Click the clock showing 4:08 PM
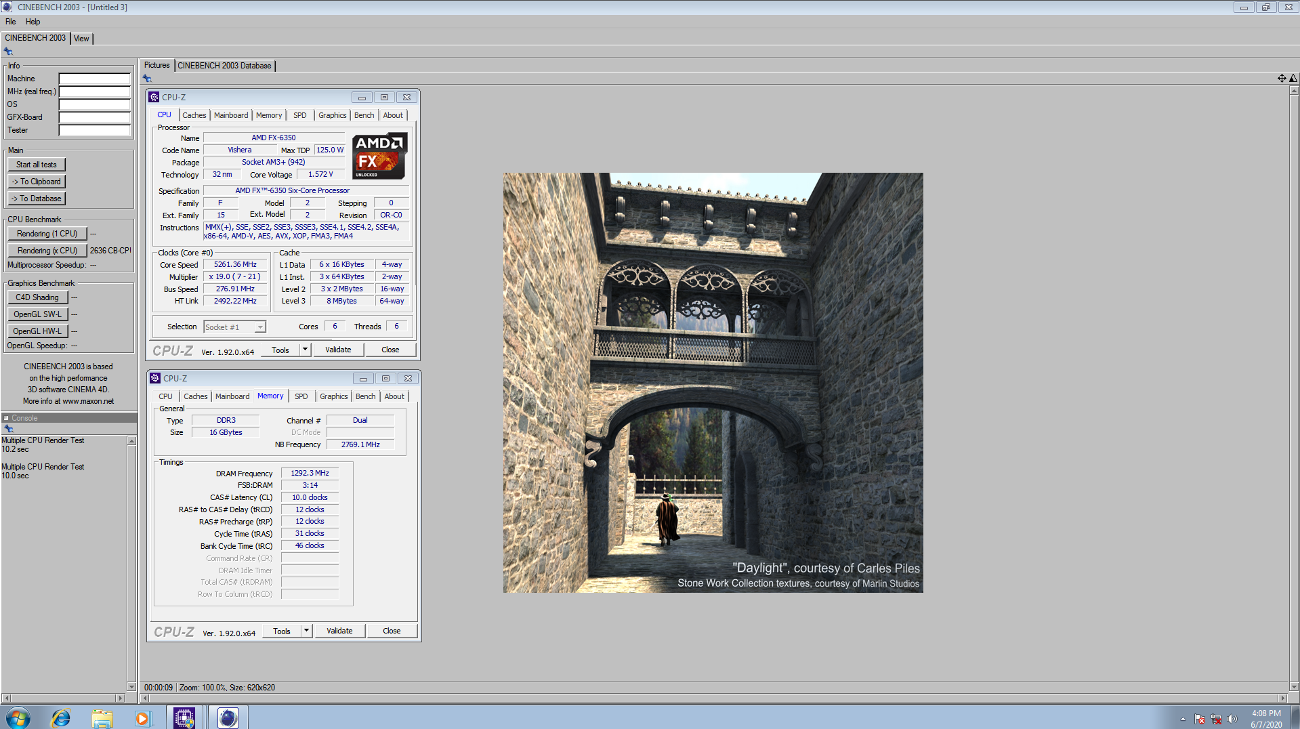The image size is (1300, 729). click(x=1265, y=713)
